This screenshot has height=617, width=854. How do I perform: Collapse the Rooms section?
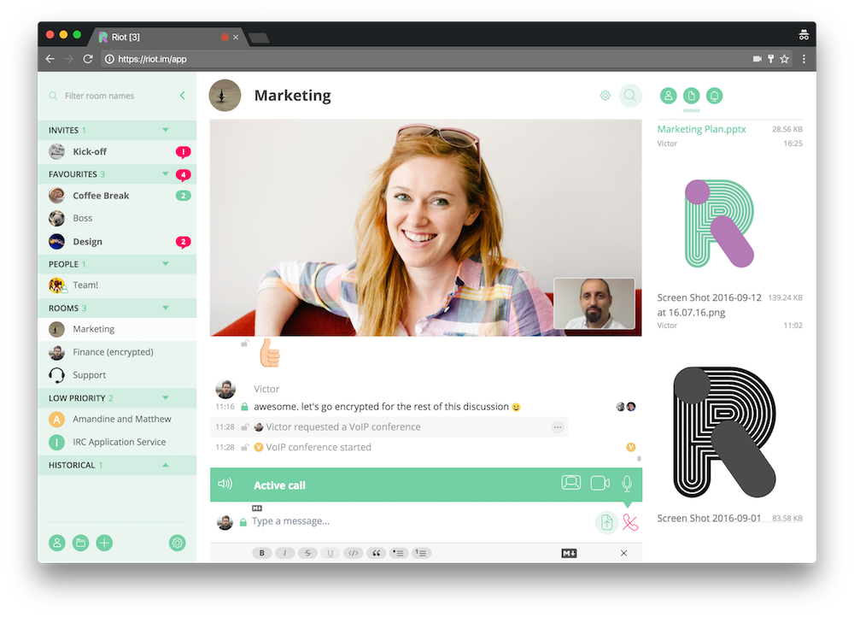[x=166, y=308]
